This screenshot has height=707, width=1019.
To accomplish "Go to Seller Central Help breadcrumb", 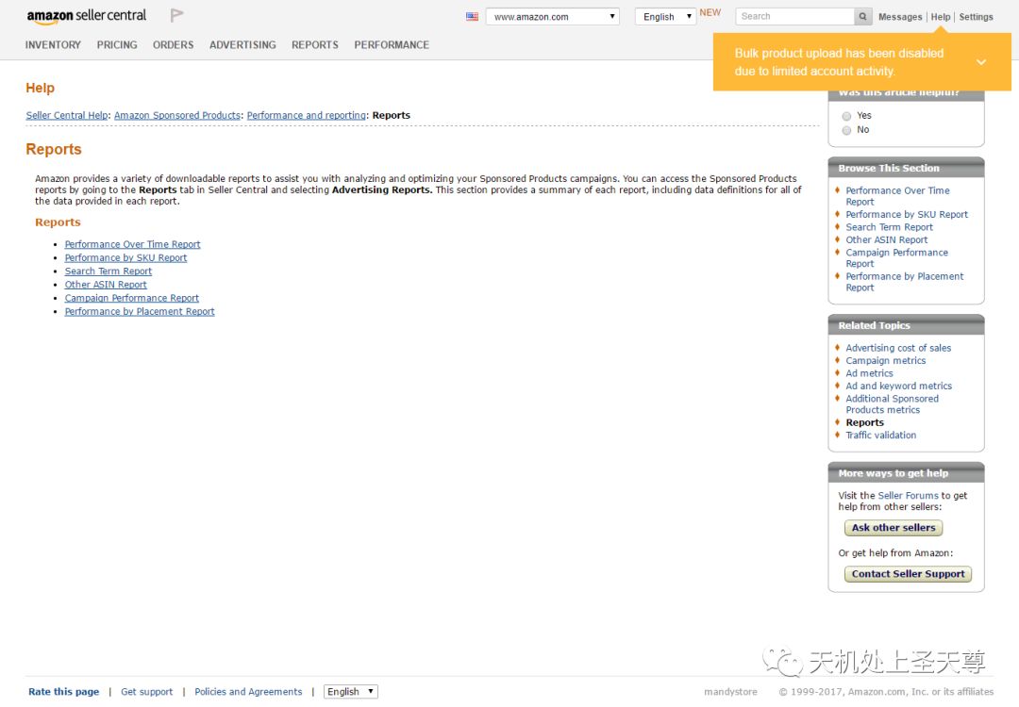I will 67,115.
